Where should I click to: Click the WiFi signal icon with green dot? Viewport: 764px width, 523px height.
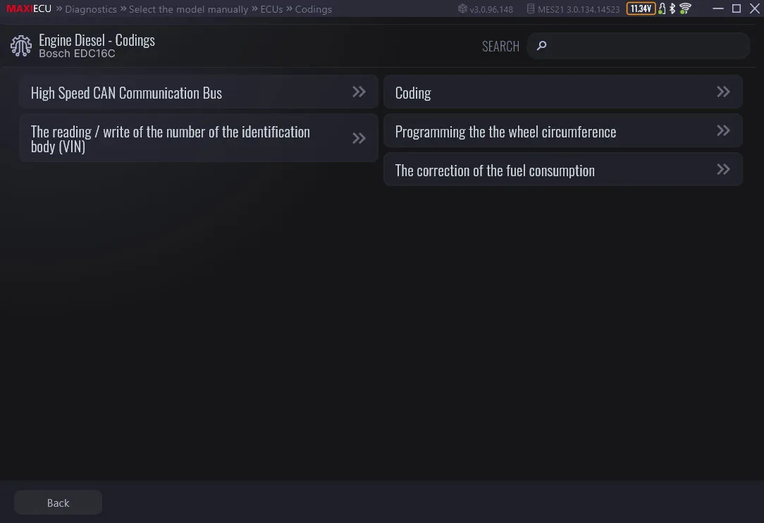point(684,8)
